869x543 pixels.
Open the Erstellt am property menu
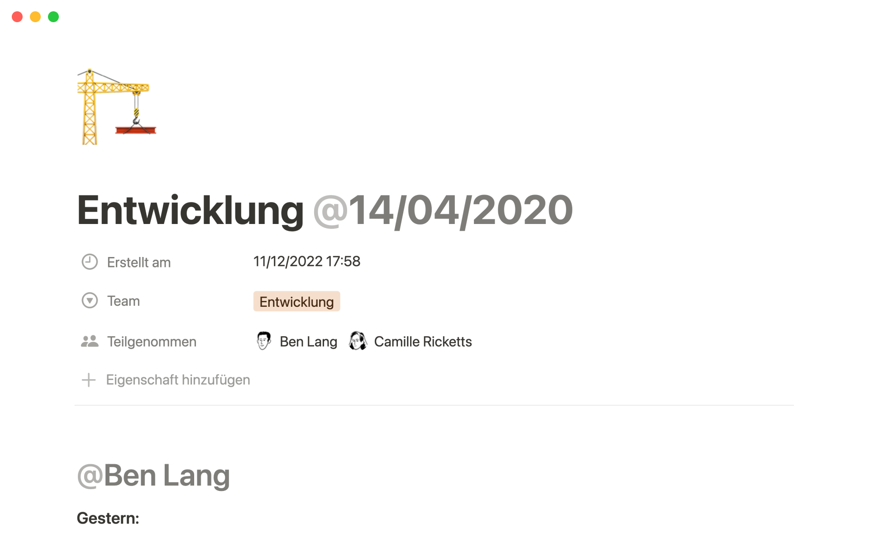[138, 262]
